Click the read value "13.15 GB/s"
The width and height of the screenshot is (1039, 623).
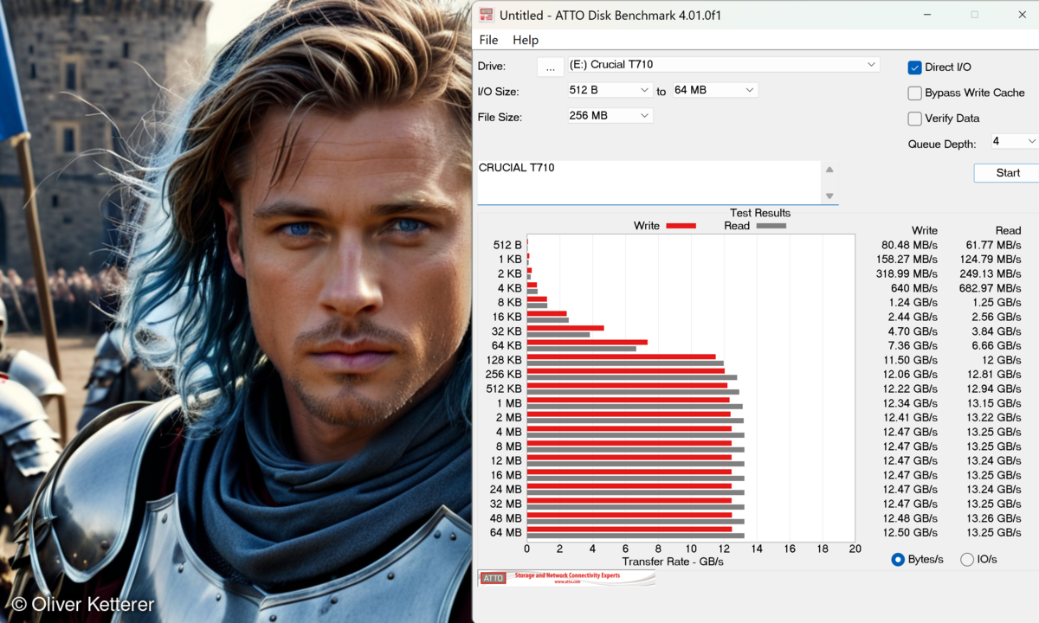point(994,403)
